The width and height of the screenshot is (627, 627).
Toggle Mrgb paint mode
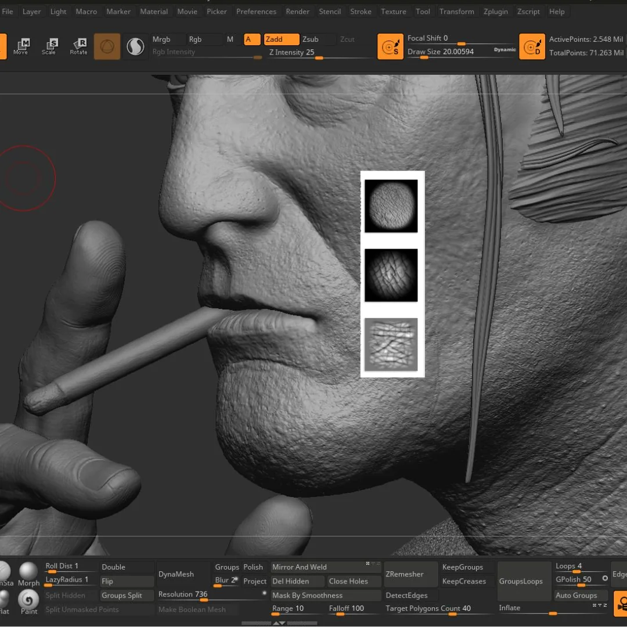coord(167,39)
